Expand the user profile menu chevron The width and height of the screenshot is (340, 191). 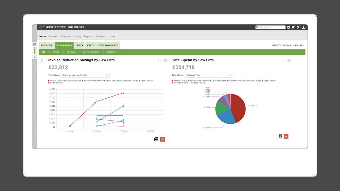[x=306, y=27]
